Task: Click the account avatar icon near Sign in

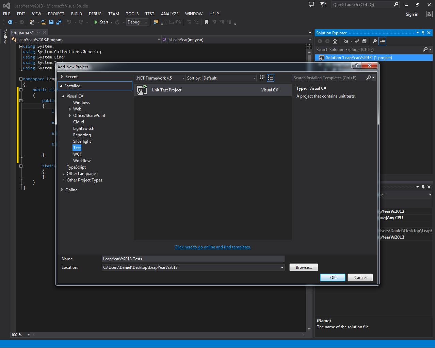Action: click(x=429, y=14)
